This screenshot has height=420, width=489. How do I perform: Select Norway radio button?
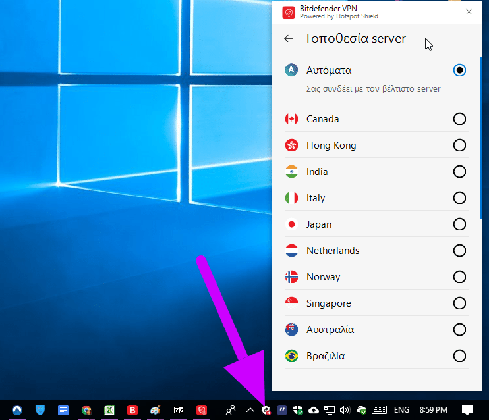pos(459,277)
